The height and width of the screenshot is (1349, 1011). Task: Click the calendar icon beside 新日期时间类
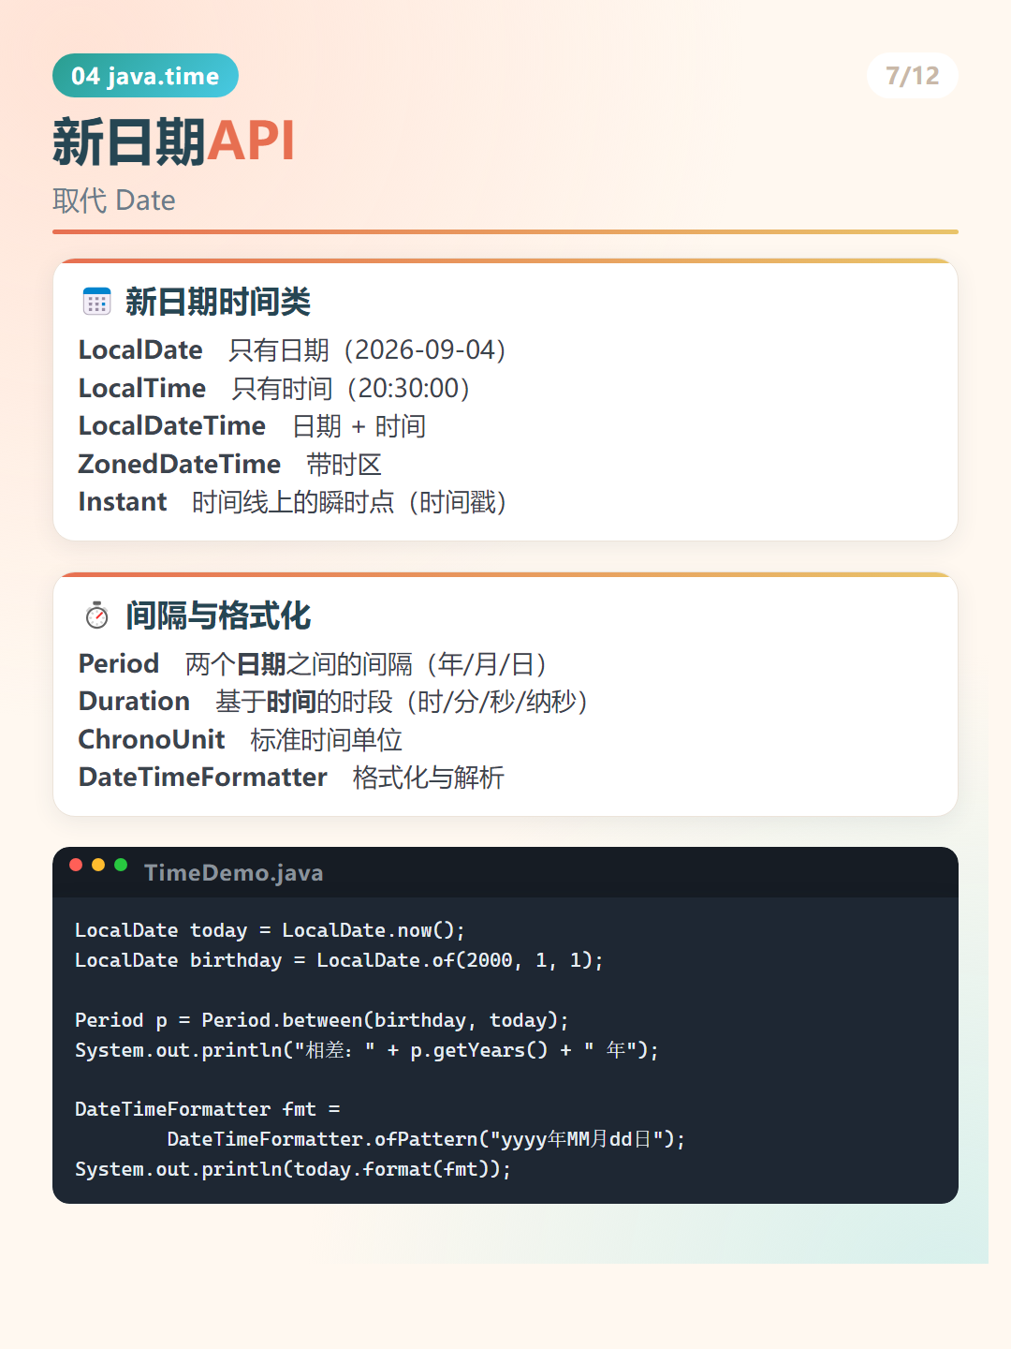(x=96, y=302)
